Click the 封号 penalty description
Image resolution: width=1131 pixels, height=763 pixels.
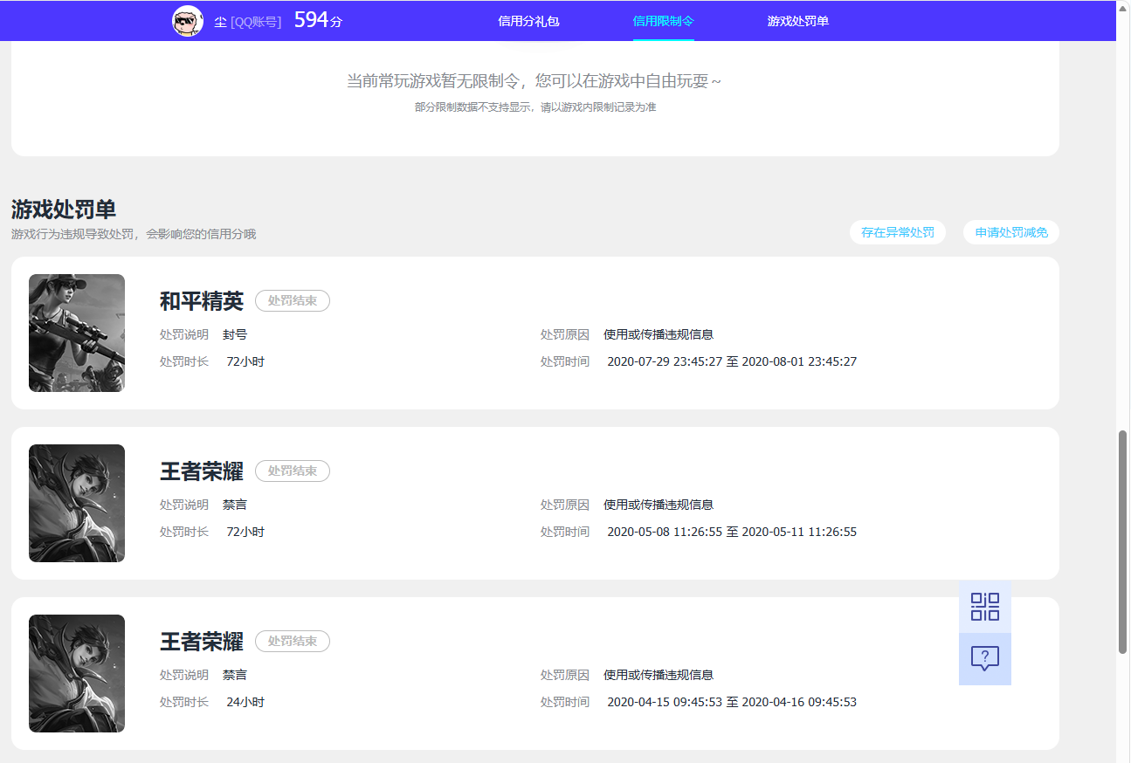(x=235, y=334)
